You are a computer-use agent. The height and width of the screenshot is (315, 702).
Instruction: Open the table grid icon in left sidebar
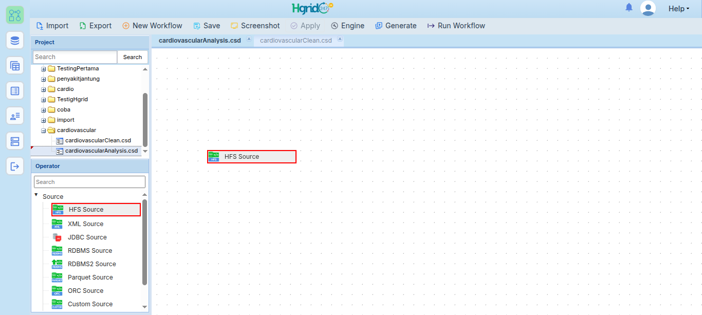click(15, 65)
